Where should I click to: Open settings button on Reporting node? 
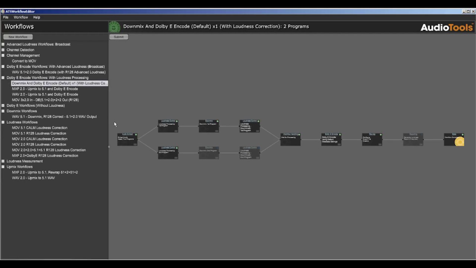421,144
